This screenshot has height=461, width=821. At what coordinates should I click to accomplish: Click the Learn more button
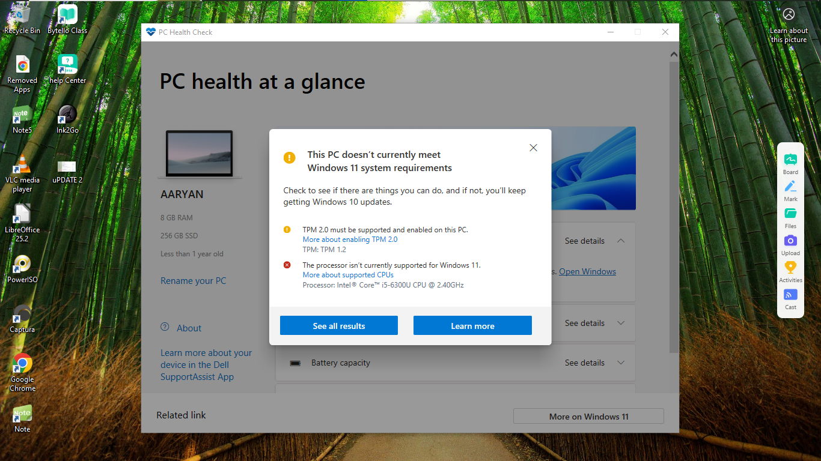[x=472, y=325]
